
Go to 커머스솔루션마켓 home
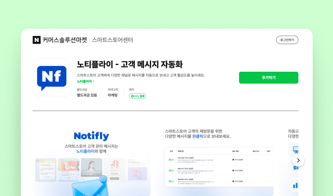tap(65, 40)
